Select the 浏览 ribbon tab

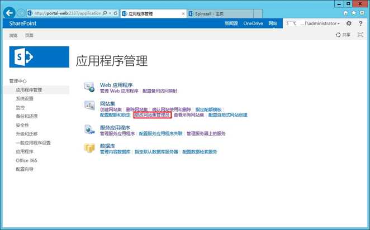coord(13,35)
